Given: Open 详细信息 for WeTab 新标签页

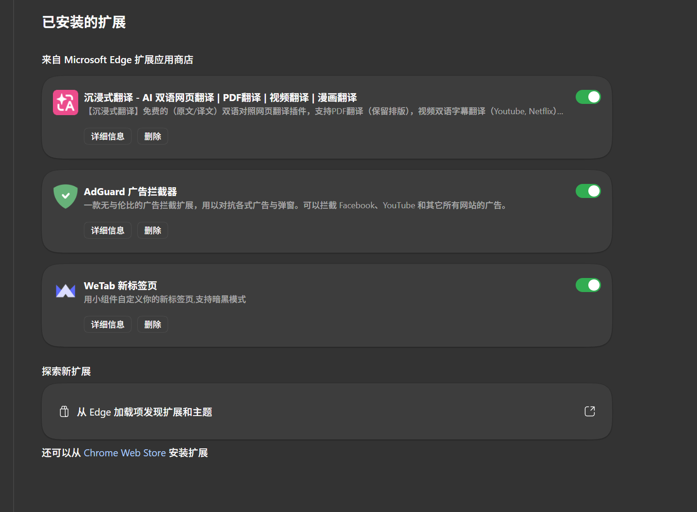Looking at the screenshot, I should click(x=108, y=324).
